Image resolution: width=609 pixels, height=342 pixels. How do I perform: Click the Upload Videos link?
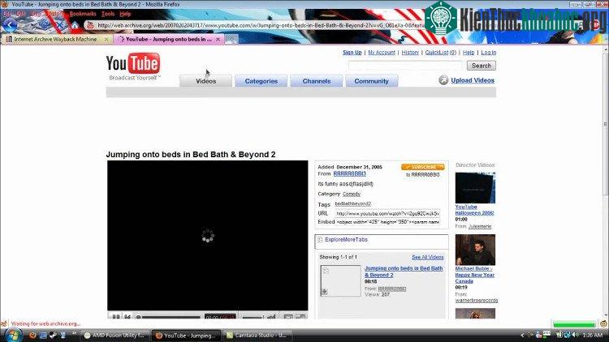coord(473,80)
